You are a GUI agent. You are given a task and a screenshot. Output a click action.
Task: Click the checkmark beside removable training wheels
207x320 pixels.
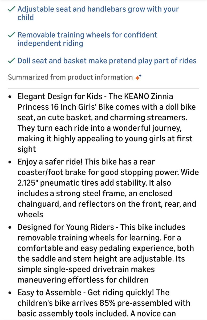coord(11,35)
